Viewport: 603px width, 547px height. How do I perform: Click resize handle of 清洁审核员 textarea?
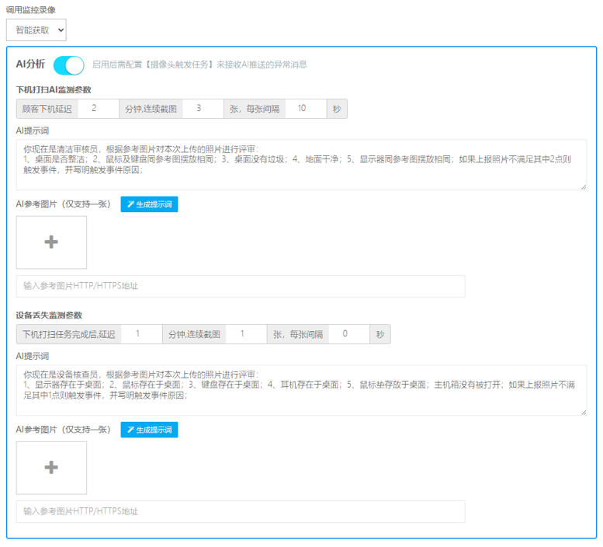coord(584,186)
